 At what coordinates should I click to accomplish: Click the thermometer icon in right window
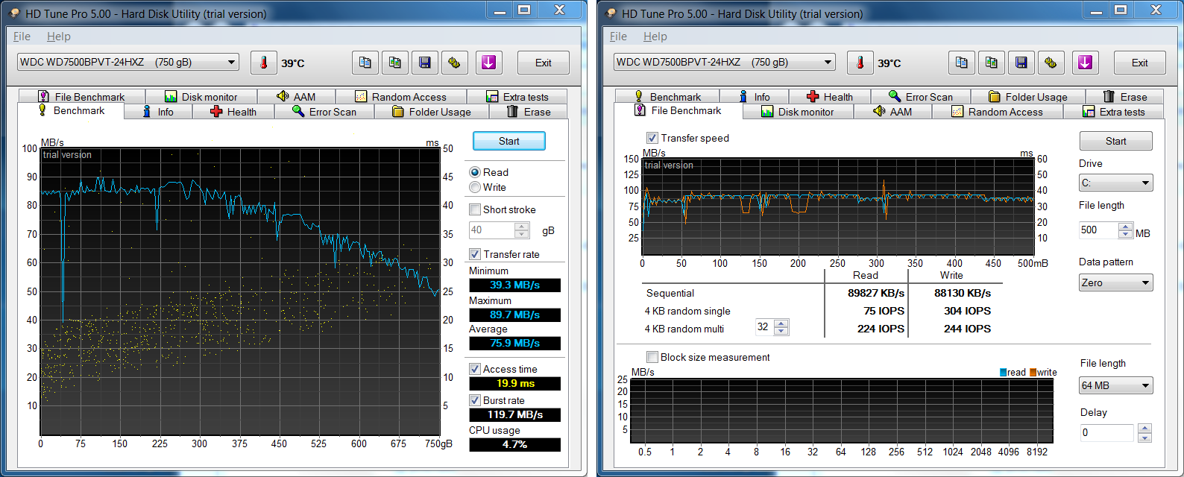pyautogui.click(x=860, y=63)
